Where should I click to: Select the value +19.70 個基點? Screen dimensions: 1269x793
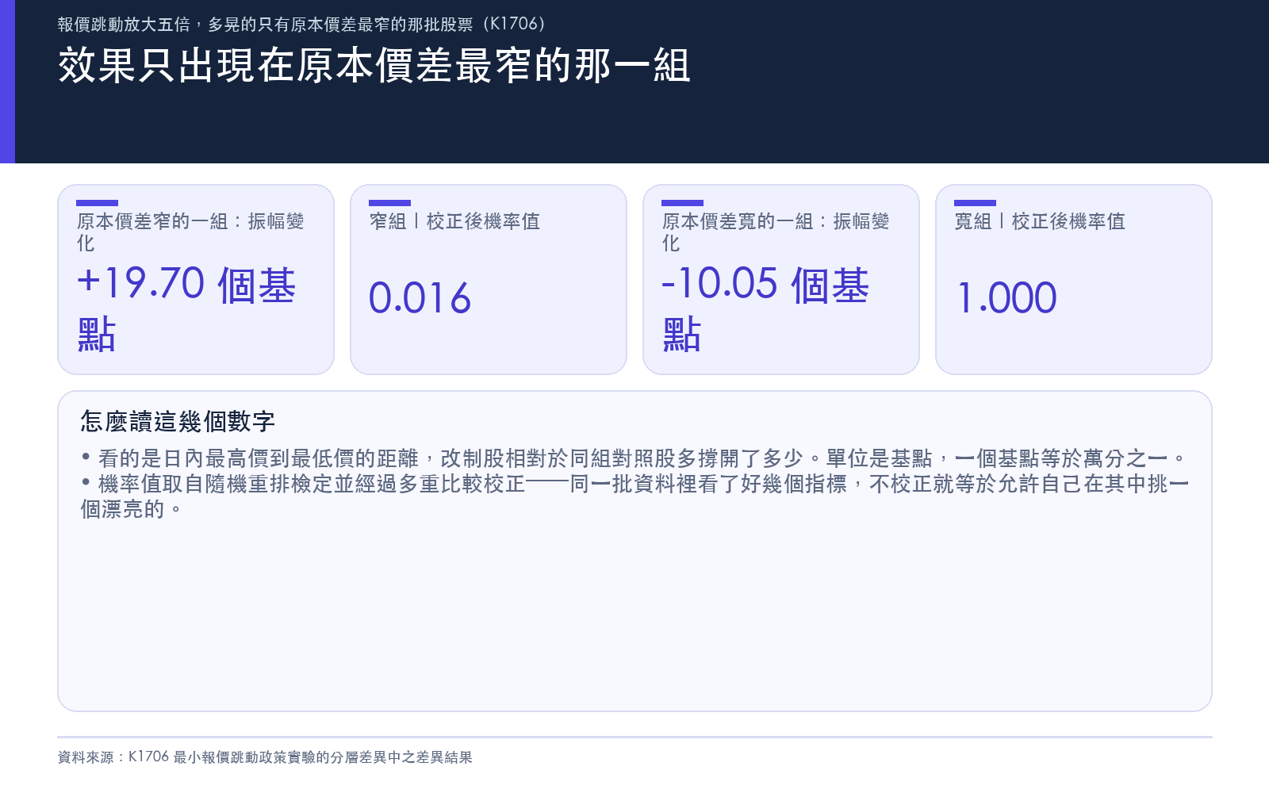[x=187, y=308]
